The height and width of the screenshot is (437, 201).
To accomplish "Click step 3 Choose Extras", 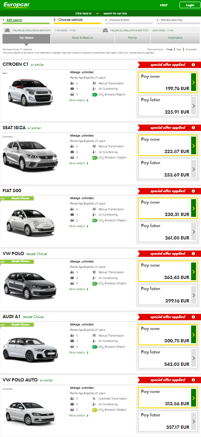I will pyautogui.click(x=117, y=20).
